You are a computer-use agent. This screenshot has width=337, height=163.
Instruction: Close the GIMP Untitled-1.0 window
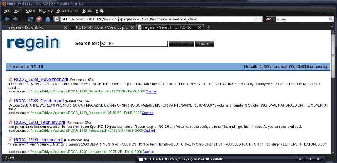(x=318, y=159)
